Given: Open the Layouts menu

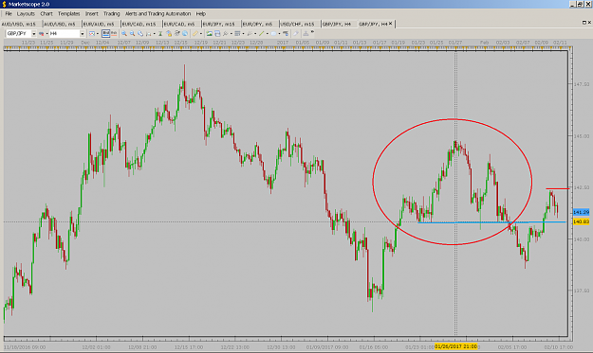Looking at the screenshot, I should point(26,13).
